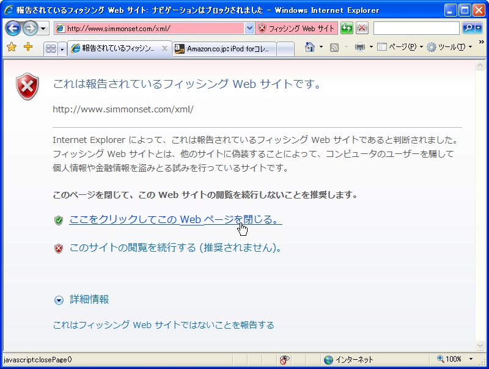Go to the Home page icon
This screenshot has height=369, width=489.
click(310, 47)
